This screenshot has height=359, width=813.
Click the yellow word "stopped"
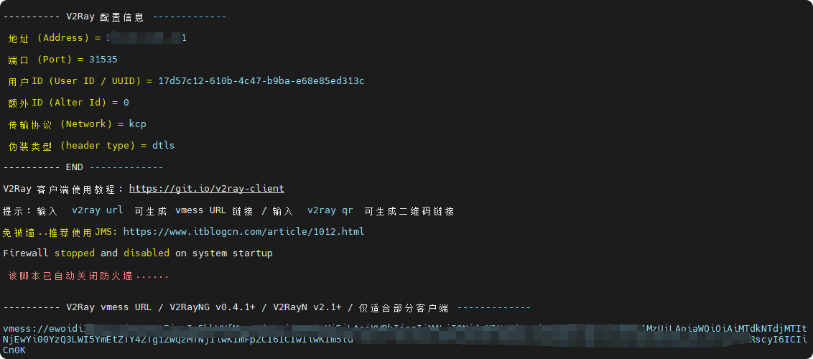(x=75, y=253)
